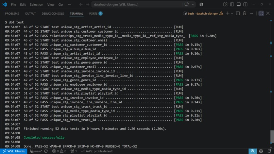Screen dimensions: 274x154
Task: Click 'START test unique_stg_genre_genre_id' line
Action: [94, 63]
